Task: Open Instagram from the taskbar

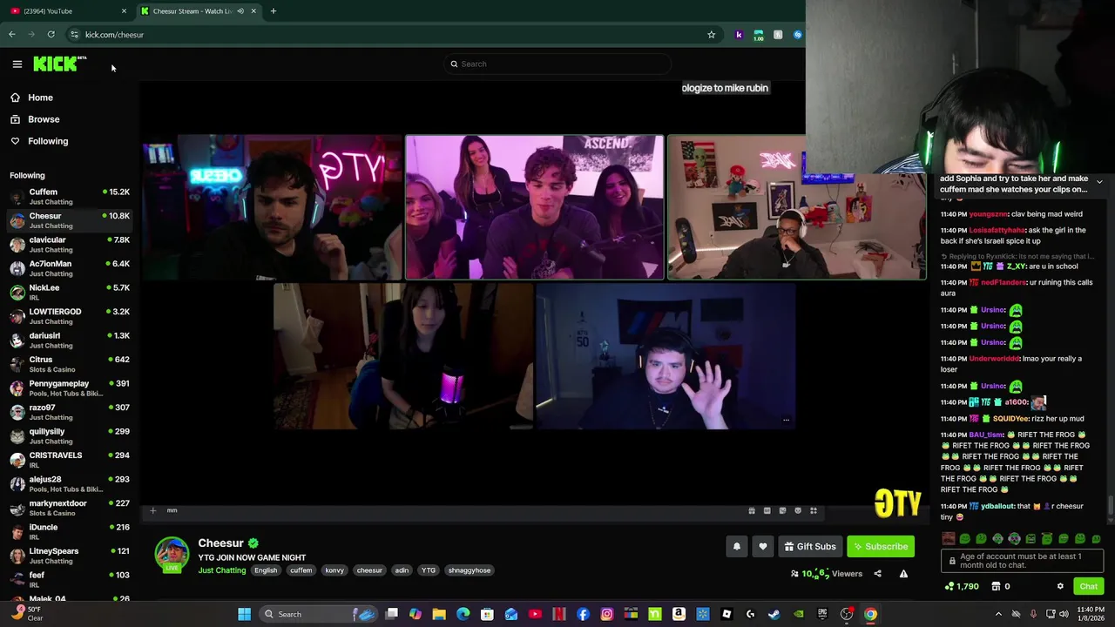Action: [606, 614]
